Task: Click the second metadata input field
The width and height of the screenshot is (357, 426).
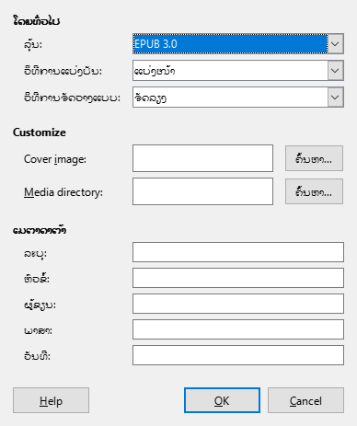Action: tap(238, 278)
